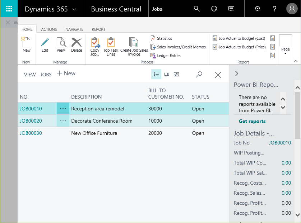Open the user profile avatar
301x223 pixels.
pyautogui.click(x=292, y=9)
